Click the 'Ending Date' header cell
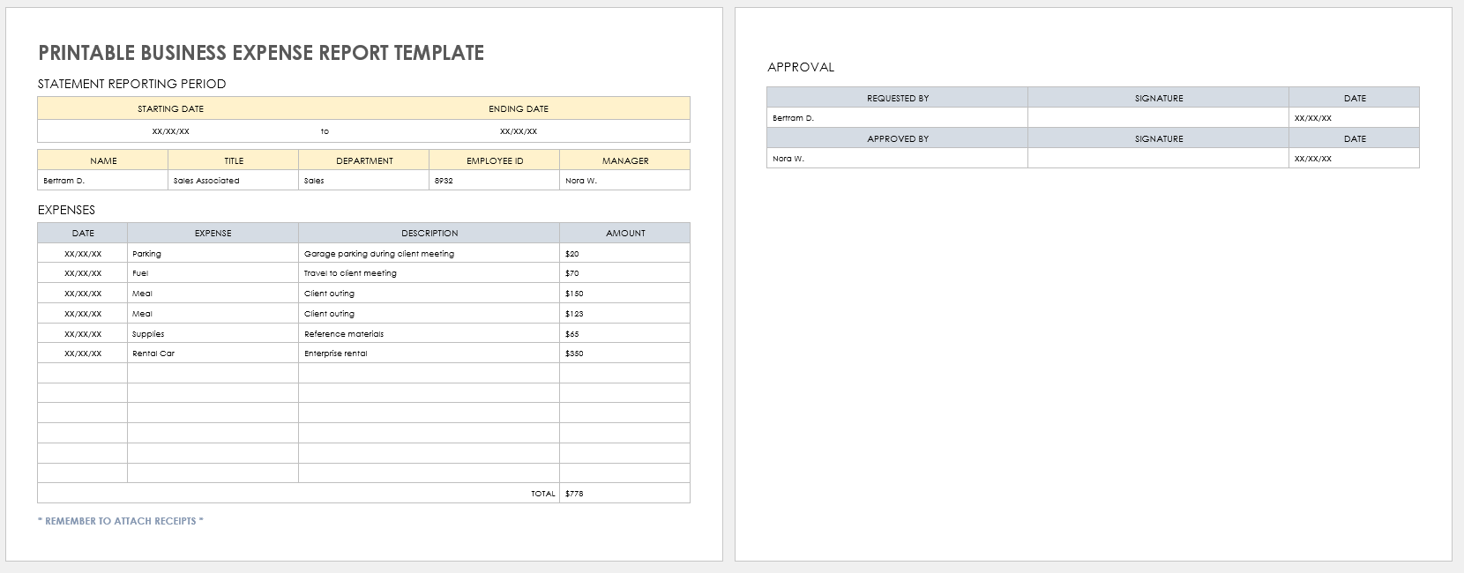The width and height of the screenshot is (1464, 573). coord(519,108)
